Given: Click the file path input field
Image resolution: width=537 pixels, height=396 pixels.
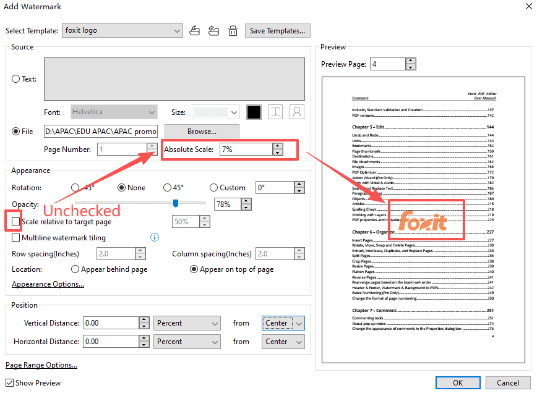Looking at the screenshot, I should click(101, 132).
